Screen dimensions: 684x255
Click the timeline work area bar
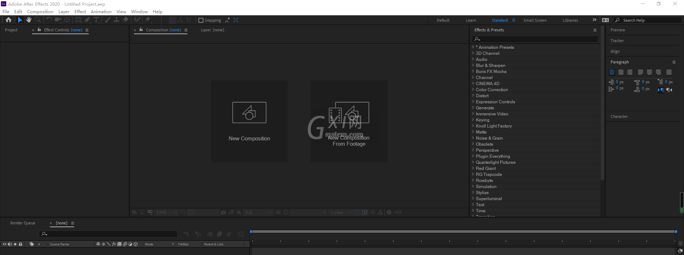(463, 231)
